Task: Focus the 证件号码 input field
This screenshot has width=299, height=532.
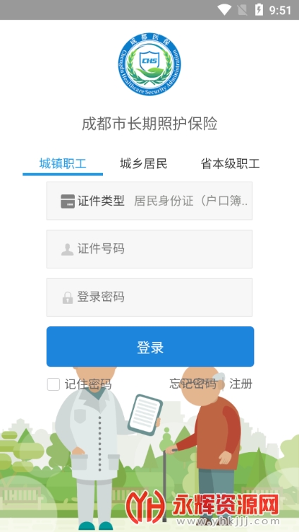Action: click(149, 249)
